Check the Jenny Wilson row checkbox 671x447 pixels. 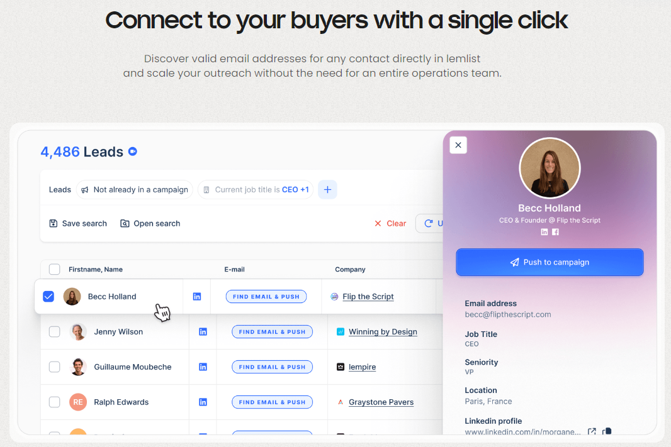[54, 331]
